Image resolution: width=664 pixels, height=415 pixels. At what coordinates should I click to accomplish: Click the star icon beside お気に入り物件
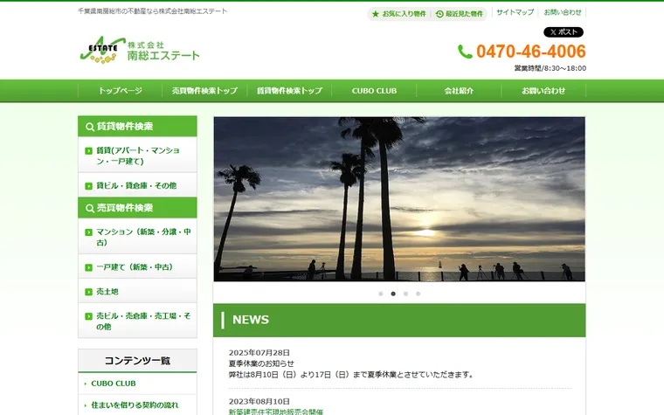point(375,14)
